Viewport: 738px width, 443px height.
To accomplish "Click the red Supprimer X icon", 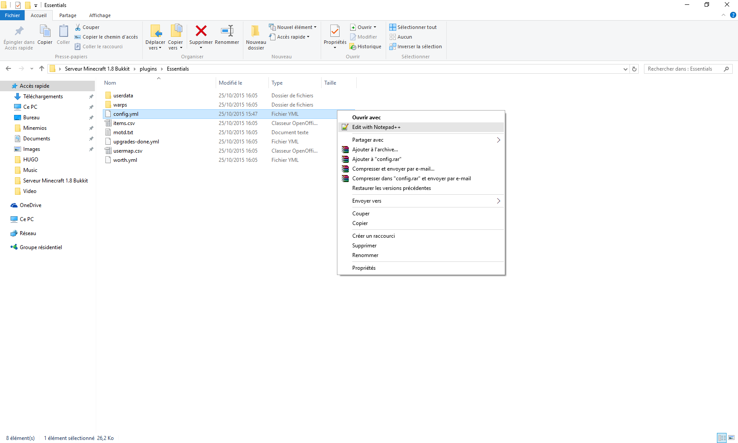I will (x=201, y=31).
